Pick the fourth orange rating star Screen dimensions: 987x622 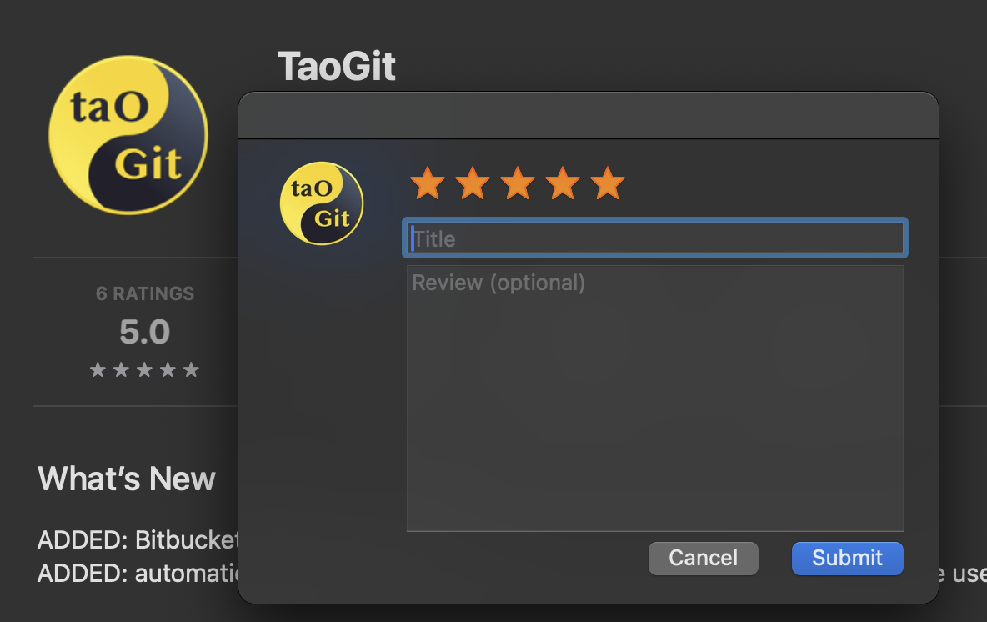563,183
